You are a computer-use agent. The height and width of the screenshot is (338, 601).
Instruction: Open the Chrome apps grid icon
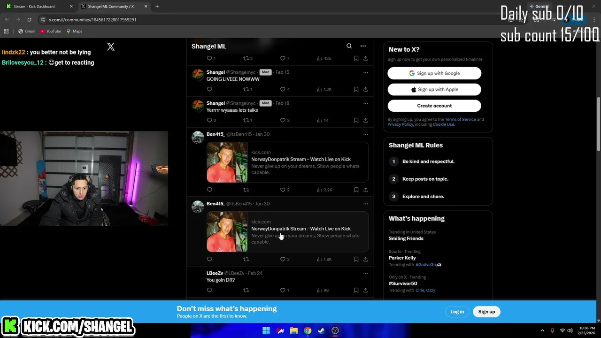pos(6,31)
